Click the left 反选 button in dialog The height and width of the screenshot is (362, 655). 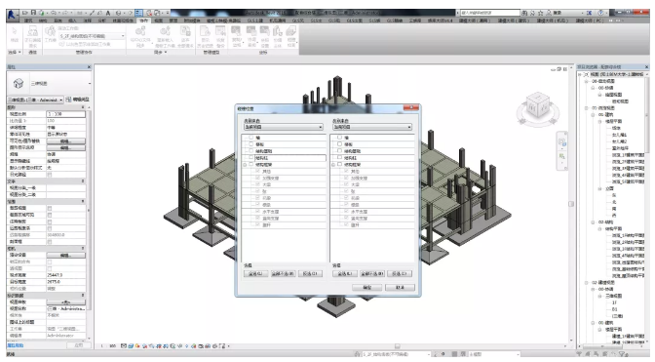click(310, 273)
